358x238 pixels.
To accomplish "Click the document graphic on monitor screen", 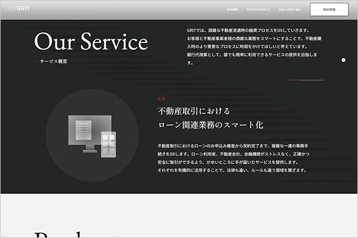I will click(x=83, y=127).
